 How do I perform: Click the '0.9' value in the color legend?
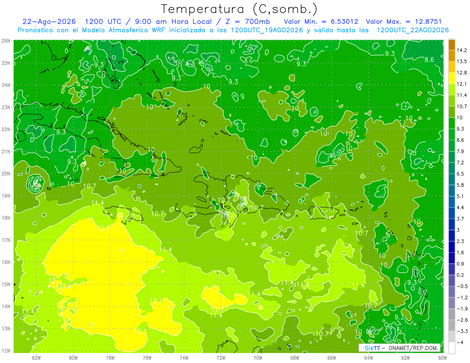pos(461,264)
